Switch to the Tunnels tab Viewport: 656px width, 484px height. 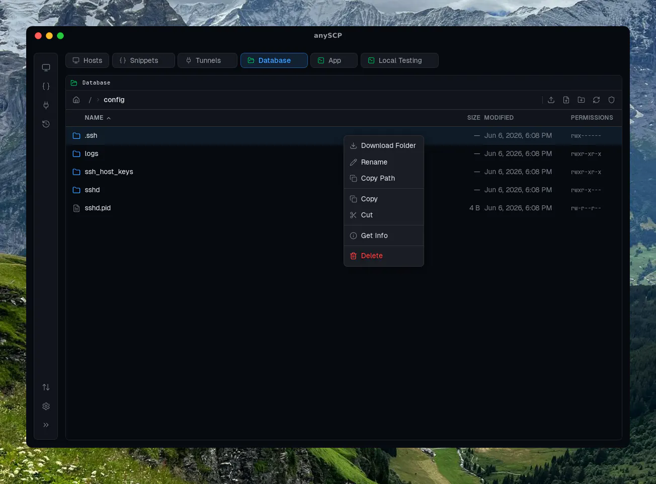pos(208,60)
